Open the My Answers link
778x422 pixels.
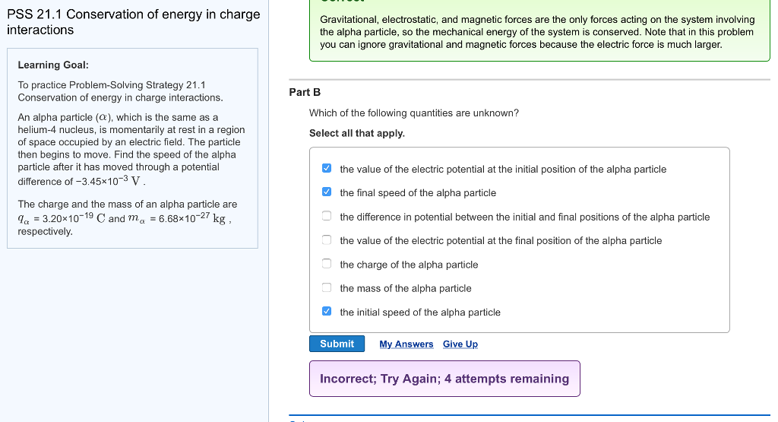(406, 344)
